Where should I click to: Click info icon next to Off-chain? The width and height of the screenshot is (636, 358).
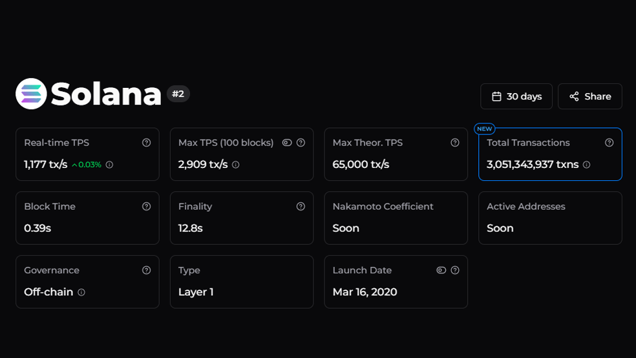point(81,292)
